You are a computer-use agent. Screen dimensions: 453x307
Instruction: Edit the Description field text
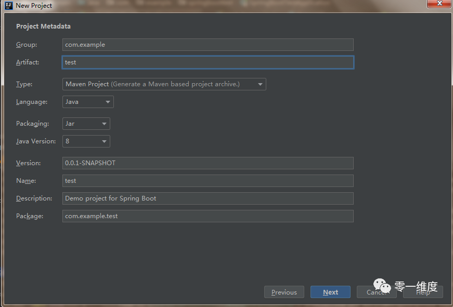coord(208,198)
